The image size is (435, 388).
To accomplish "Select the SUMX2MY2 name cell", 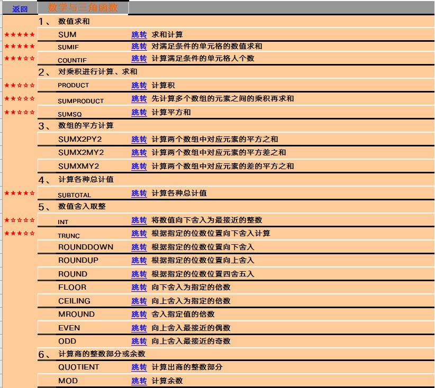I will click(x=81, y=152).
